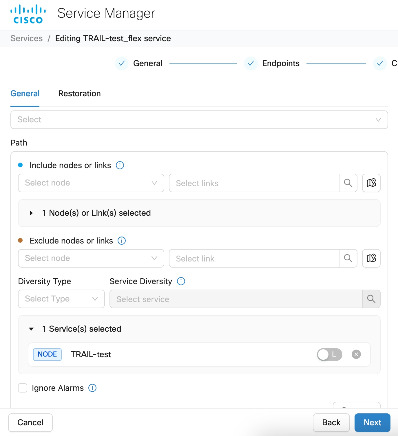Click into Select link exclude field

point(254,258)
